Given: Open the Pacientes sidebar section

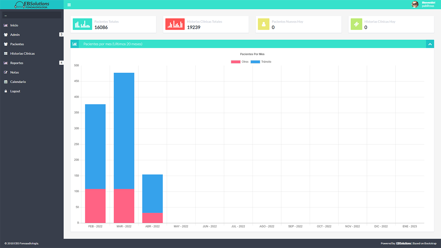Looking at the screenshot, I should tap(17, 44).
